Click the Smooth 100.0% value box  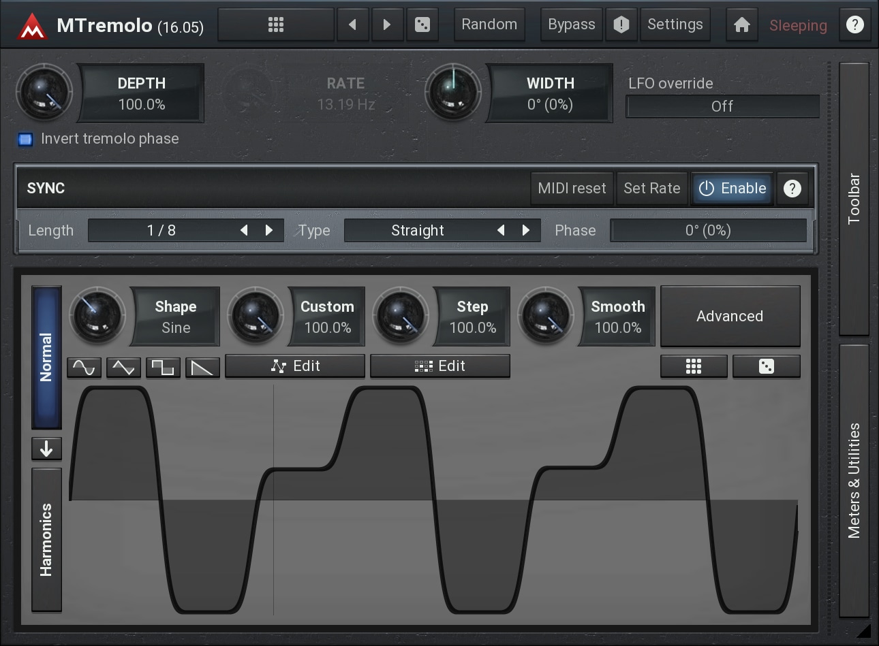617,317
